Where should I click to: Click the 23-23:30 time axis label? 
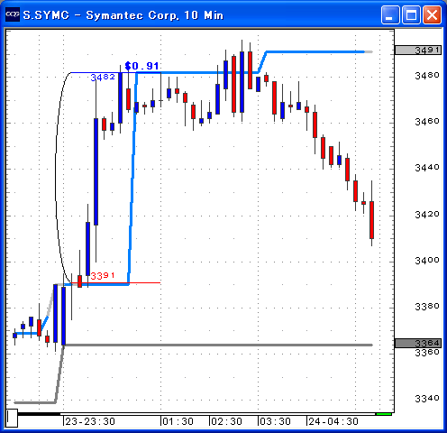pyautogui.click(x=90, y=421)
